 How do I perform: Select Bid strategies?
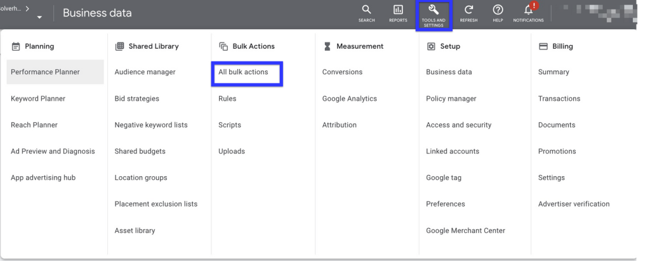pos(137,98)
